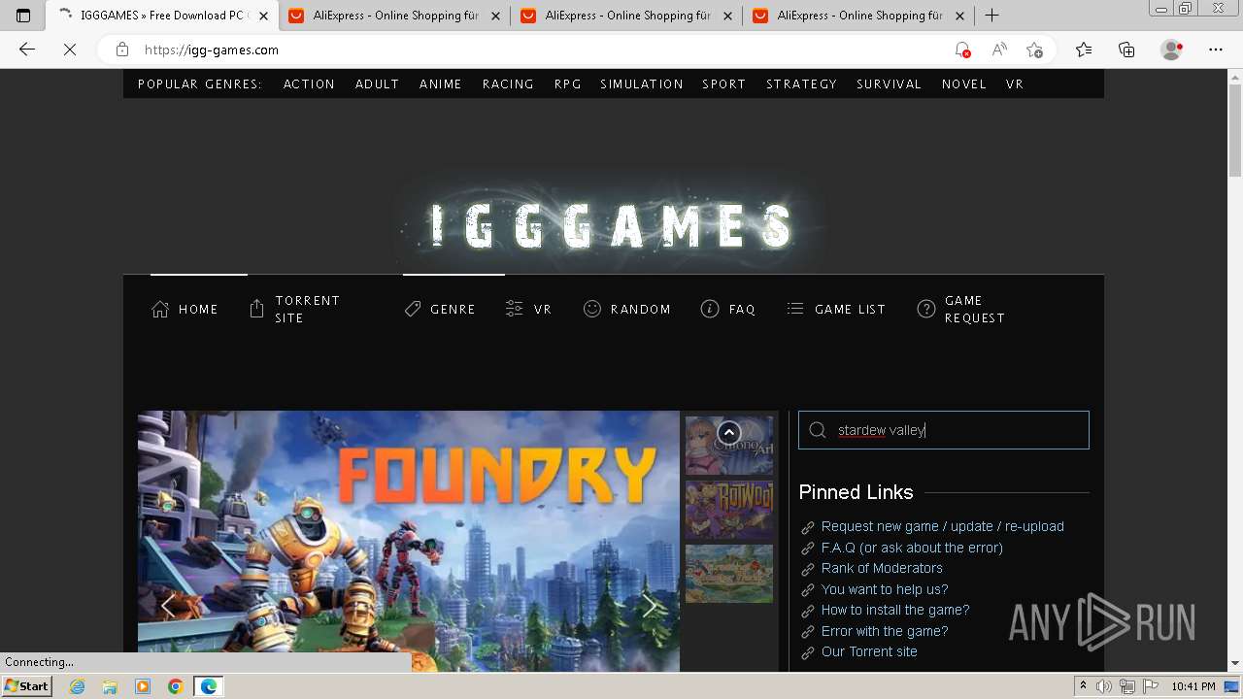Select NOVEL genre
1243x699 pixels.
(964, 84)
